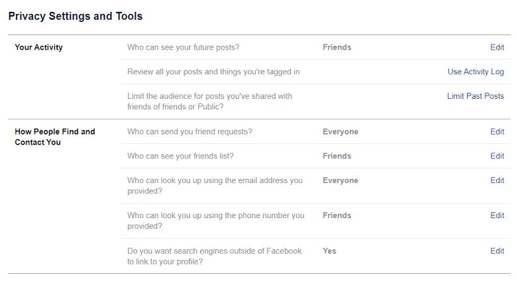
Task: Edit who can see your friends list
Action: click(497, 156)
